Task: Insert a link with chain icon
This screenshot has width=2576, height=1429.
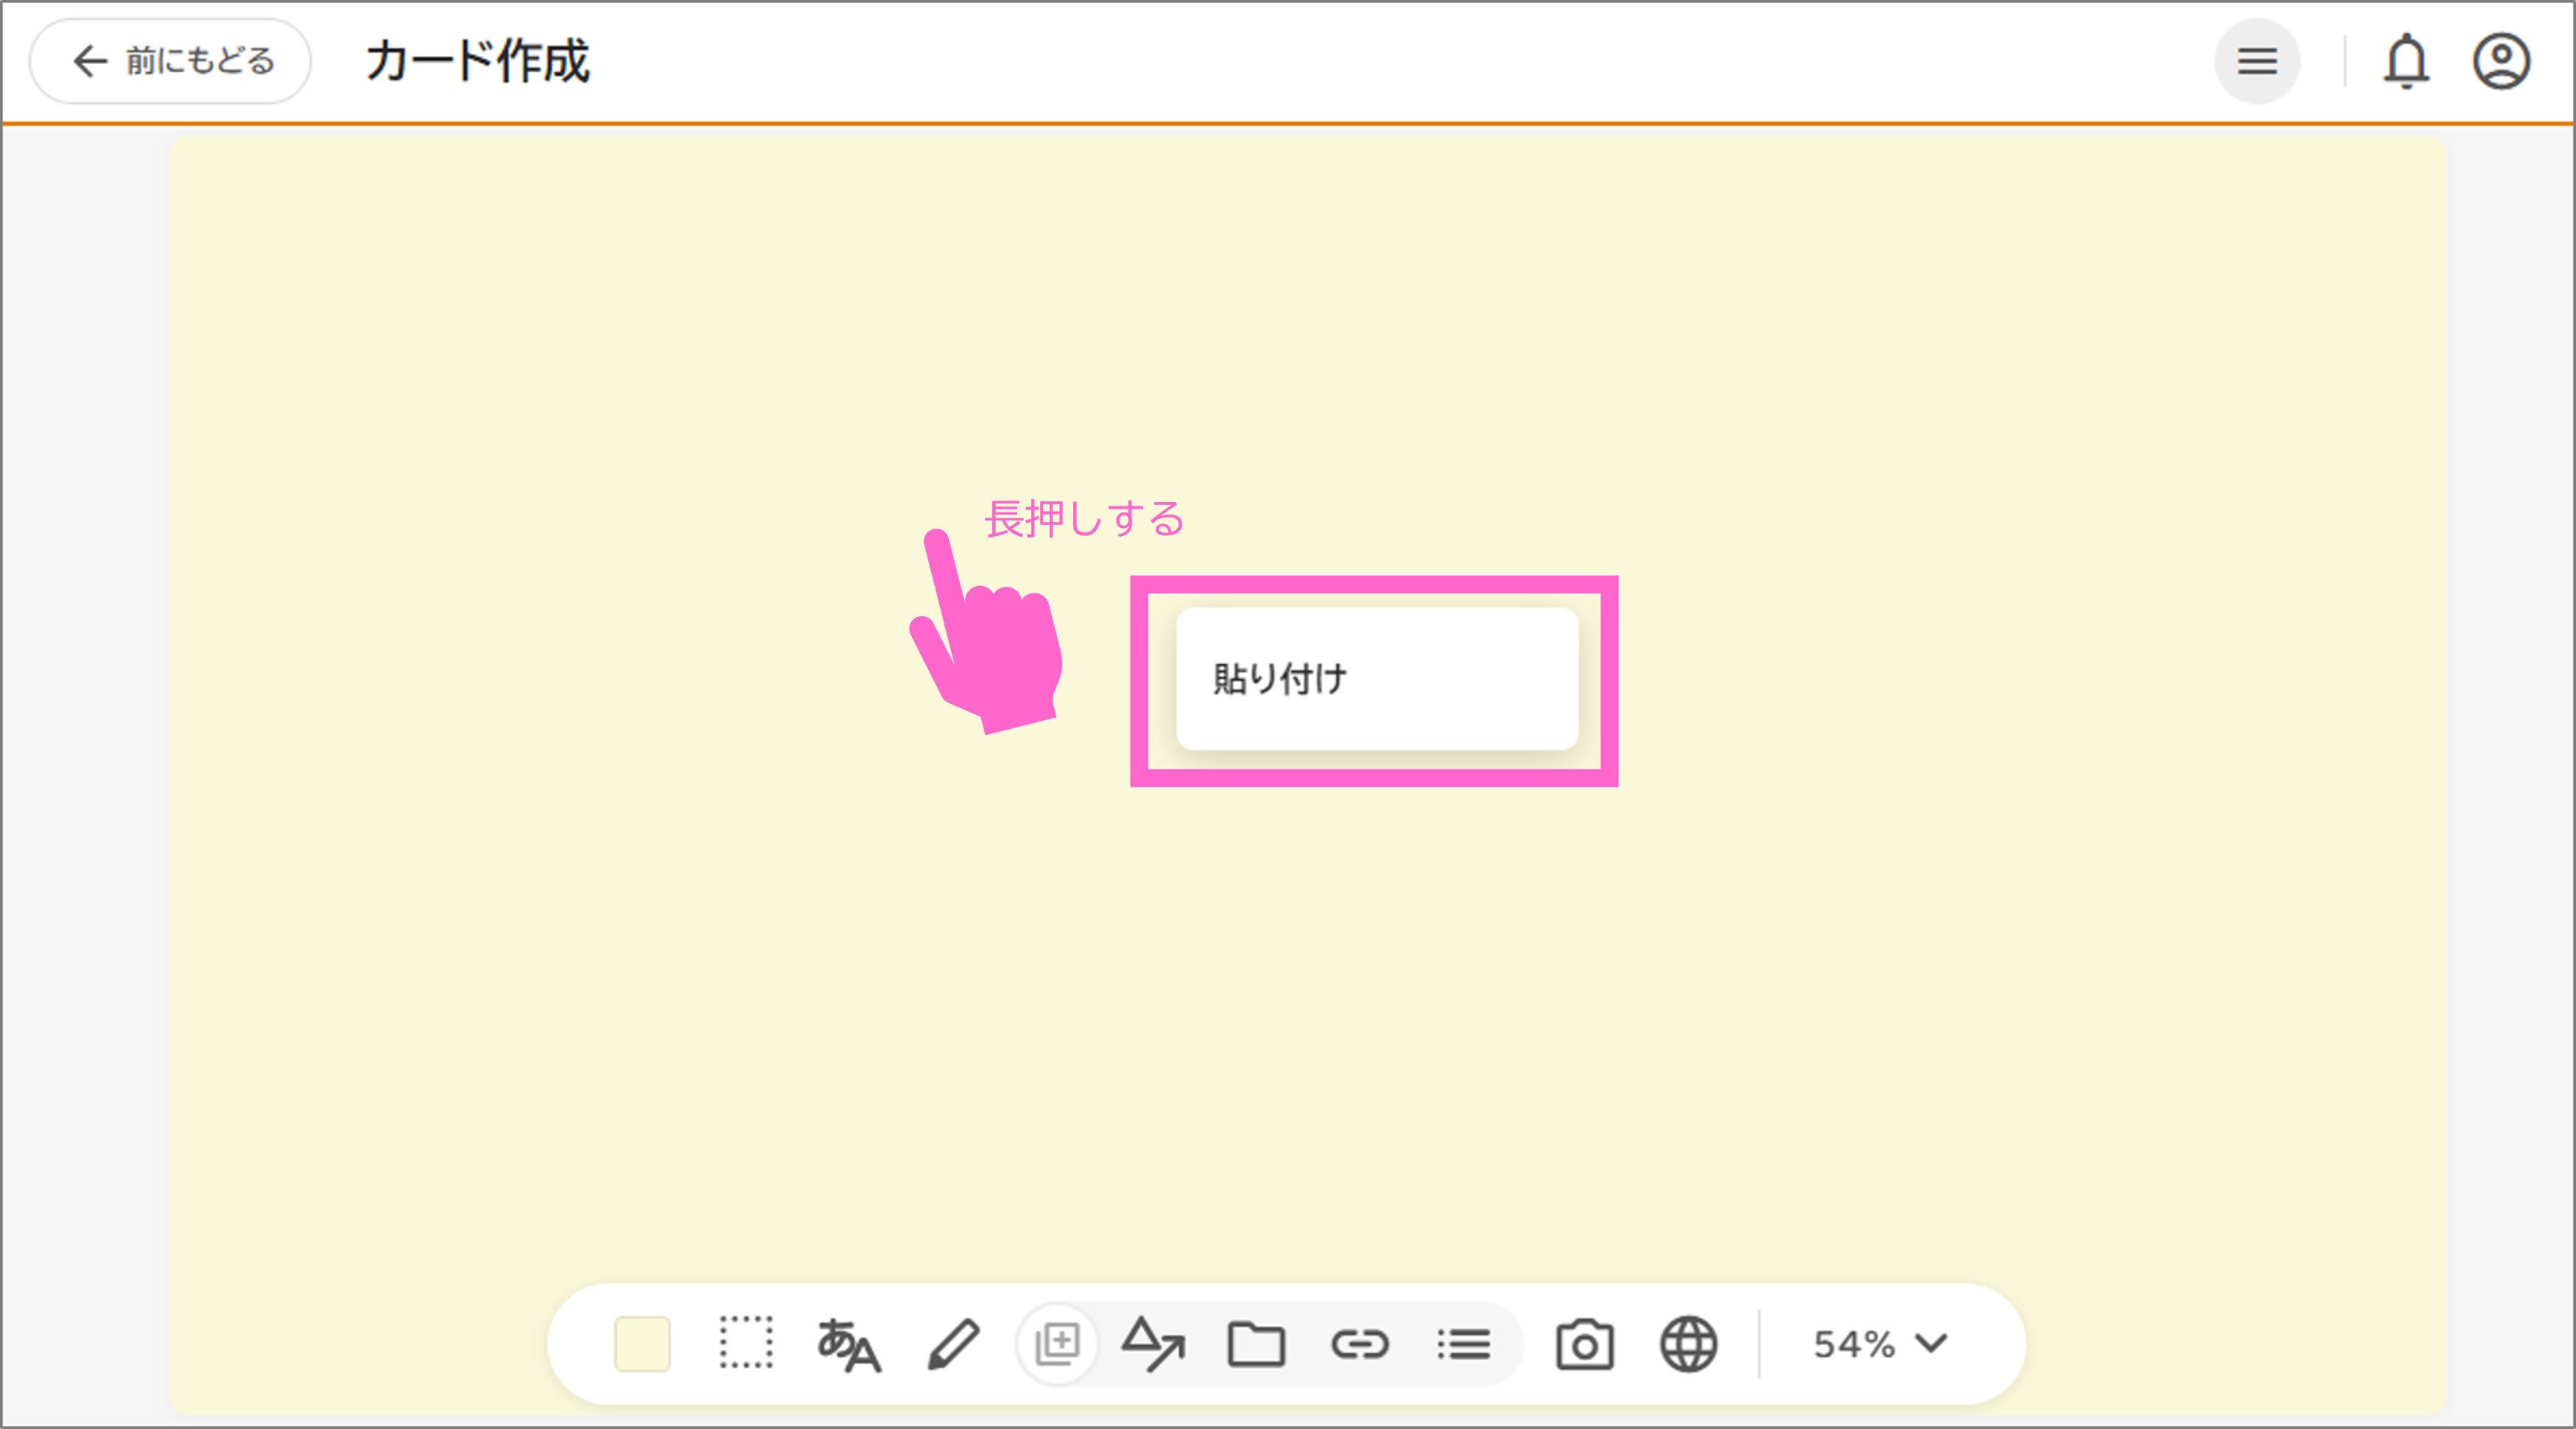Action: coord(1360,1345)
